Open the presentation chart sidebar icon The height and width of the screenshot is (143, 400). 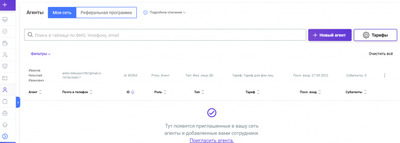point(5,66)
